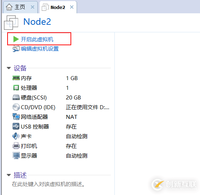Collapse the 描述 section triangle
200x195 pixels.
pos(9,175)
